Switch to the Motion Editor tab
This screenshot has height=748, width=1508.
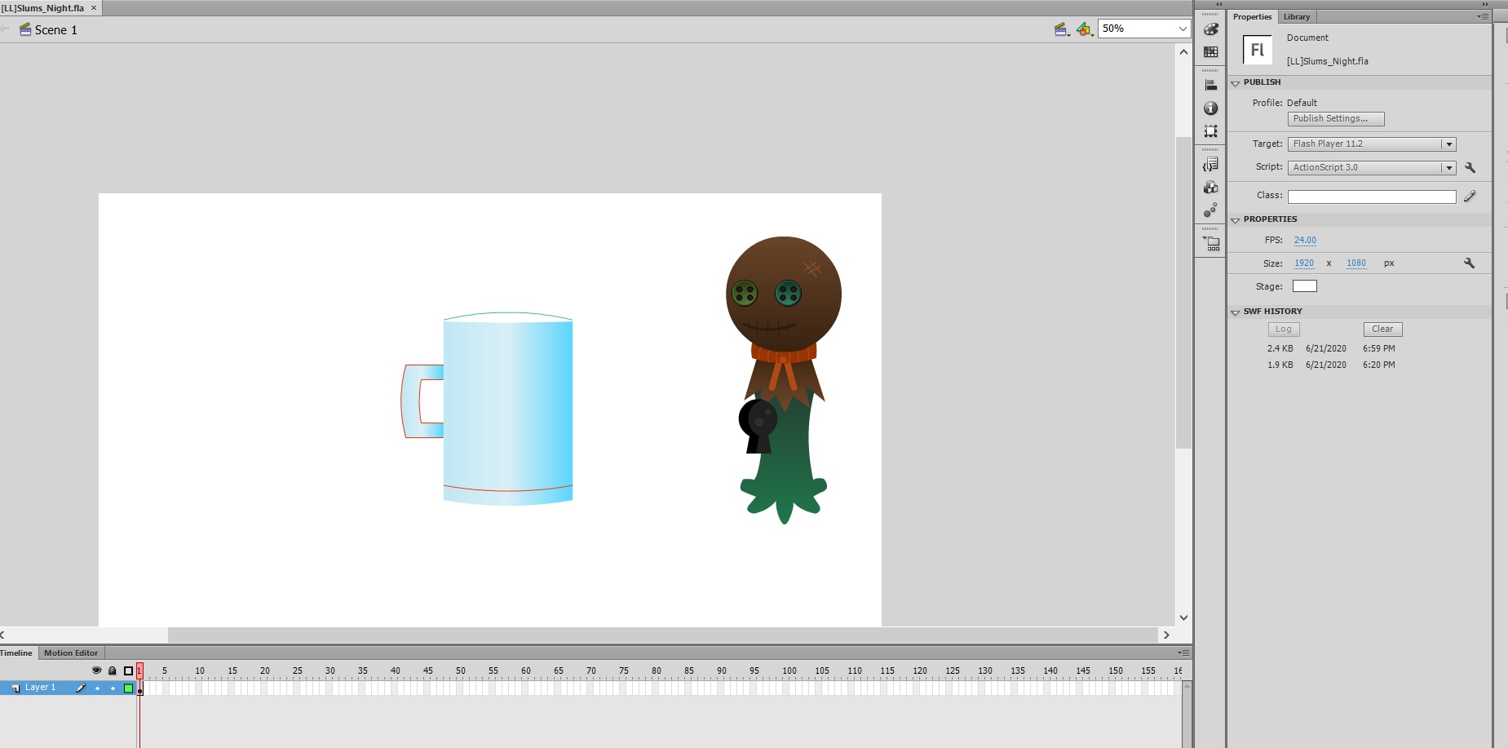[x=71, y=653]
